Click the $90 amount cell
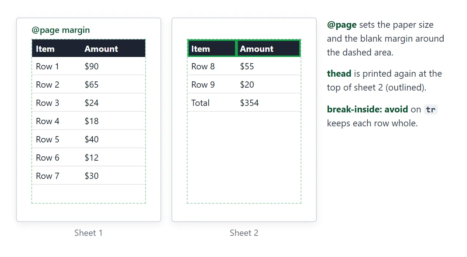 coord(113,66)
